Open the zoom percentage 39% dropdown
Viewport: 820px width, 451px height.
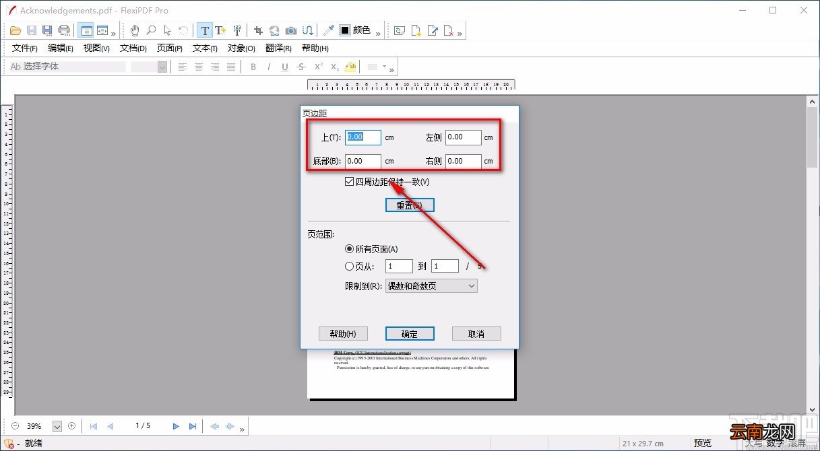[x=57, y=426]
